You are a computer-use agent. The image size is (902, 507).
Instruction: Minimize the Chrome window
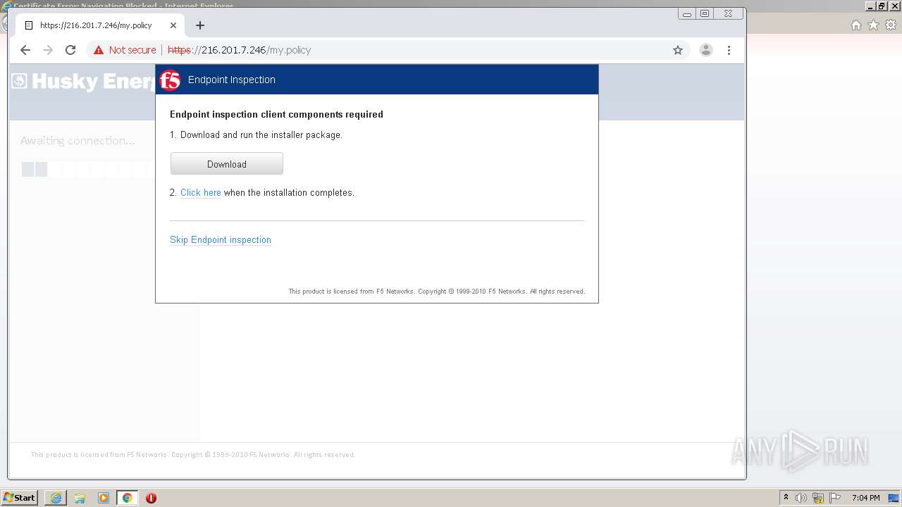tap(687, 13)
